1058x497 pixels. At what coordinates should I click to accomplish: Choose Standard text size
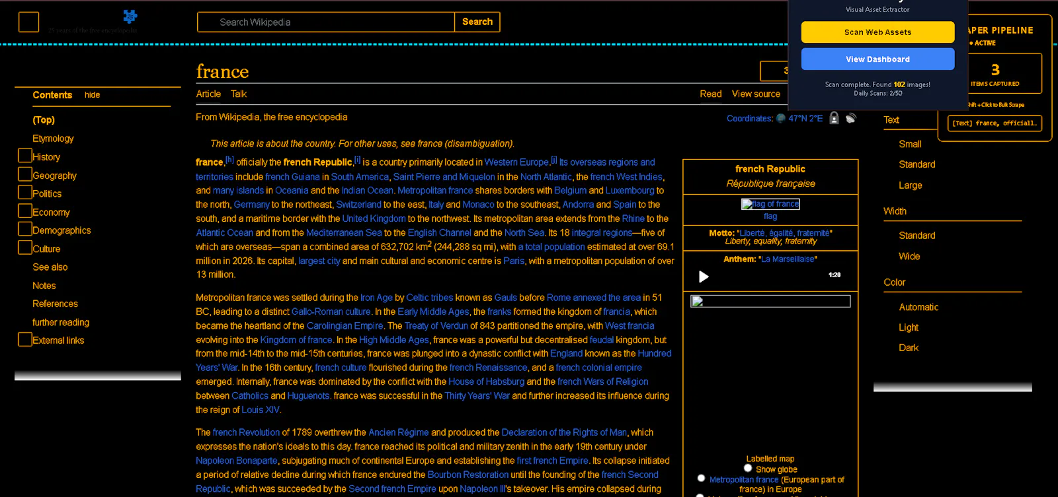[x=917, y=164]
